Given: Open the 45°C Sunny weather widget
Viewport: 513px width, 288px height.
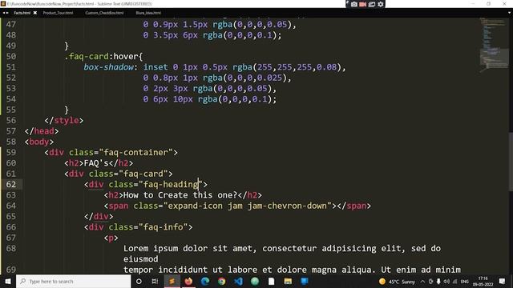Looking at the screenshot, I should point(397,282).
